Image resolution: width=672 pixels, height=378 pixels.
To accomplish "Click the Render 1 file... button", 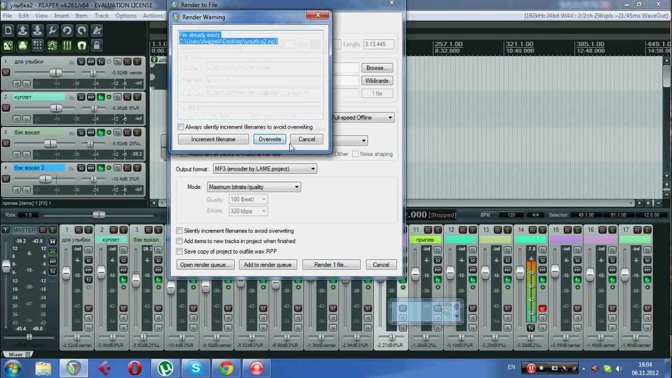I will [331, 265].
